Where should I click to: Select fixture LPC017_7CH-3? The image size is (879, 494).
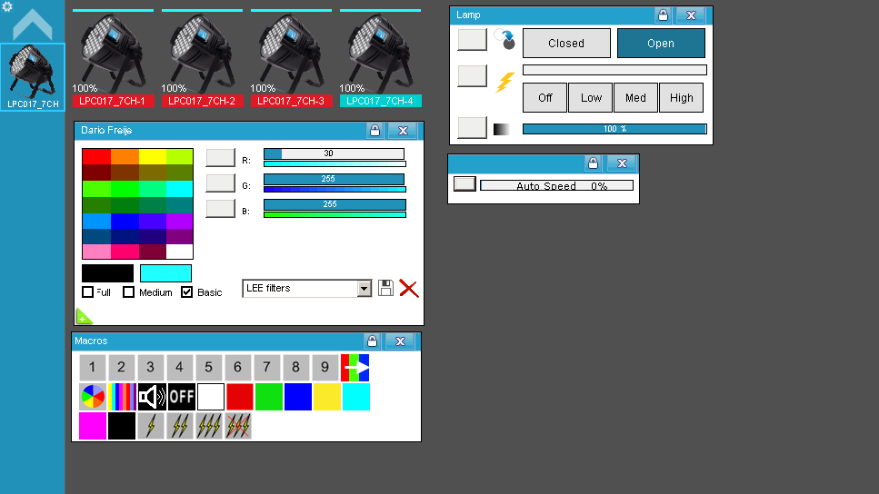pyautogui.click(x=291, y=59)
